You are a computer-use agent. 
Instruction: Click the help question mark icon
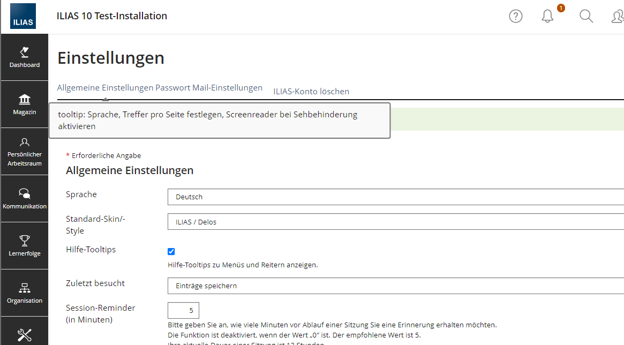(x=515, y=17)
